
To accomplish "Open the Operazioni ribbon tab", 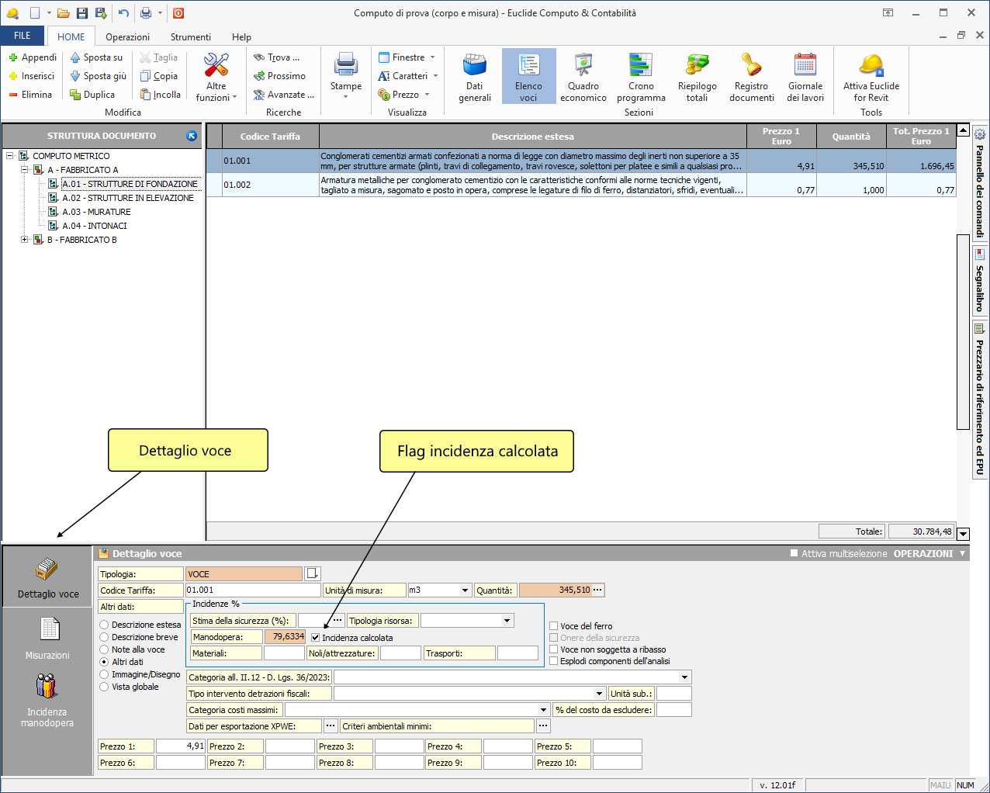I will click(x=127, y=37).
